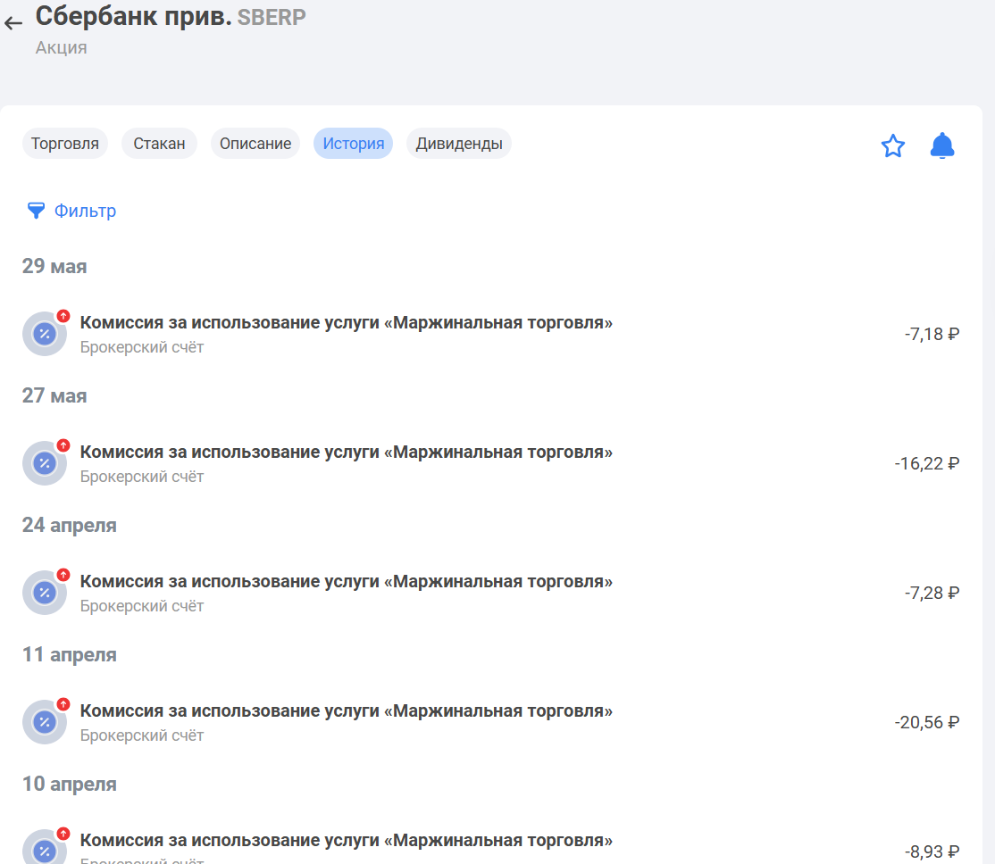Click percent icon of 11 апреля commission
Viewport: 995px width, 864px height.
[45, 722]
